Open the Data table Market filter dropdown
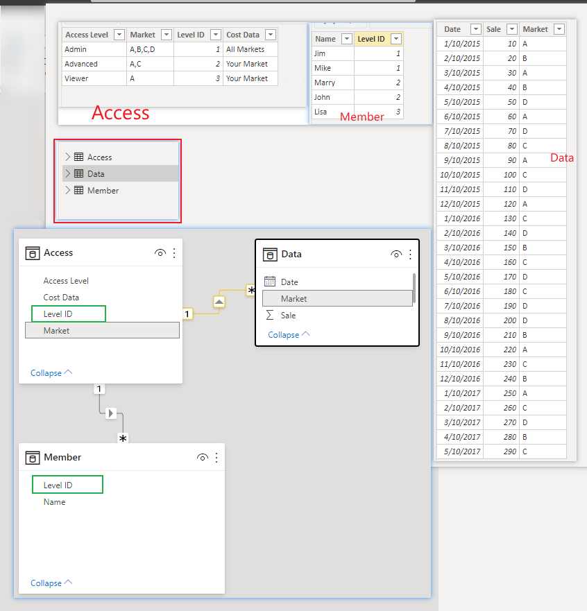 click(x=559, y=29)
